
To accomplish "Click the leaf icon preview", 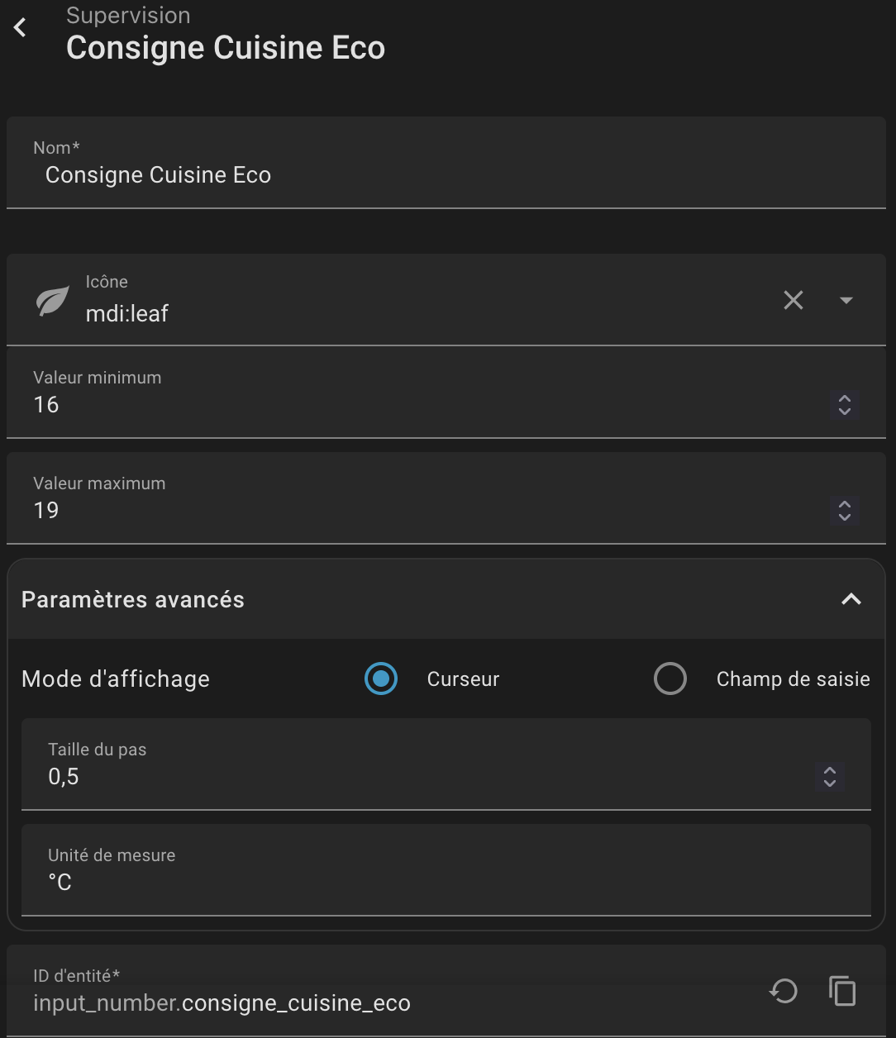I will pyautogui.click(x=53, y=301).
